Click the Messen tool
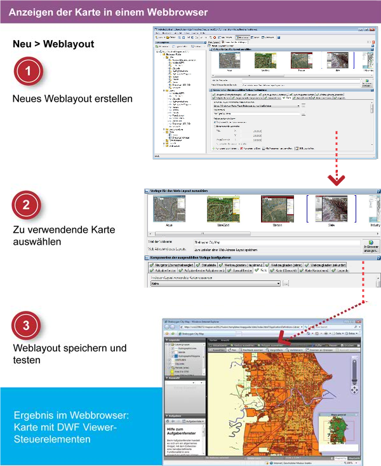The width and height of the screenshot is (381, 466). point(331,345)
